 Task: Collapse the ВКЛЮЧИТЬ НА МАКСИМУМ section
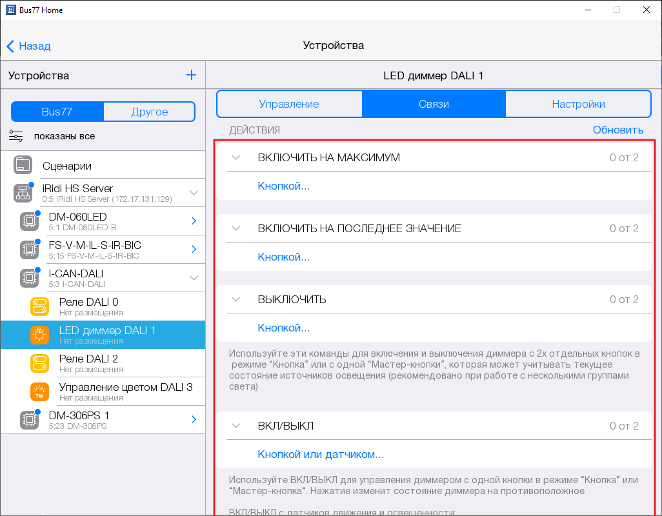236,157
